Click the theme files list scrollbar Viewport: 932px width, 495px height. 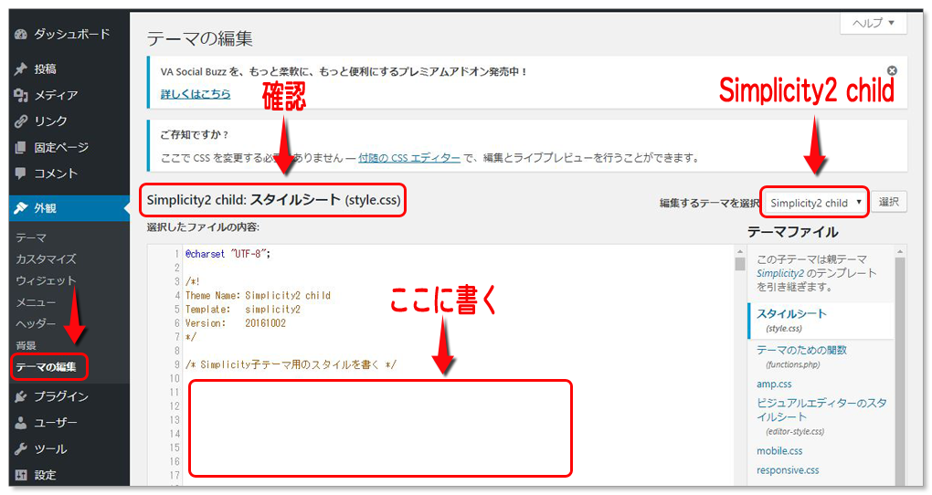click(x=900, y=372)
